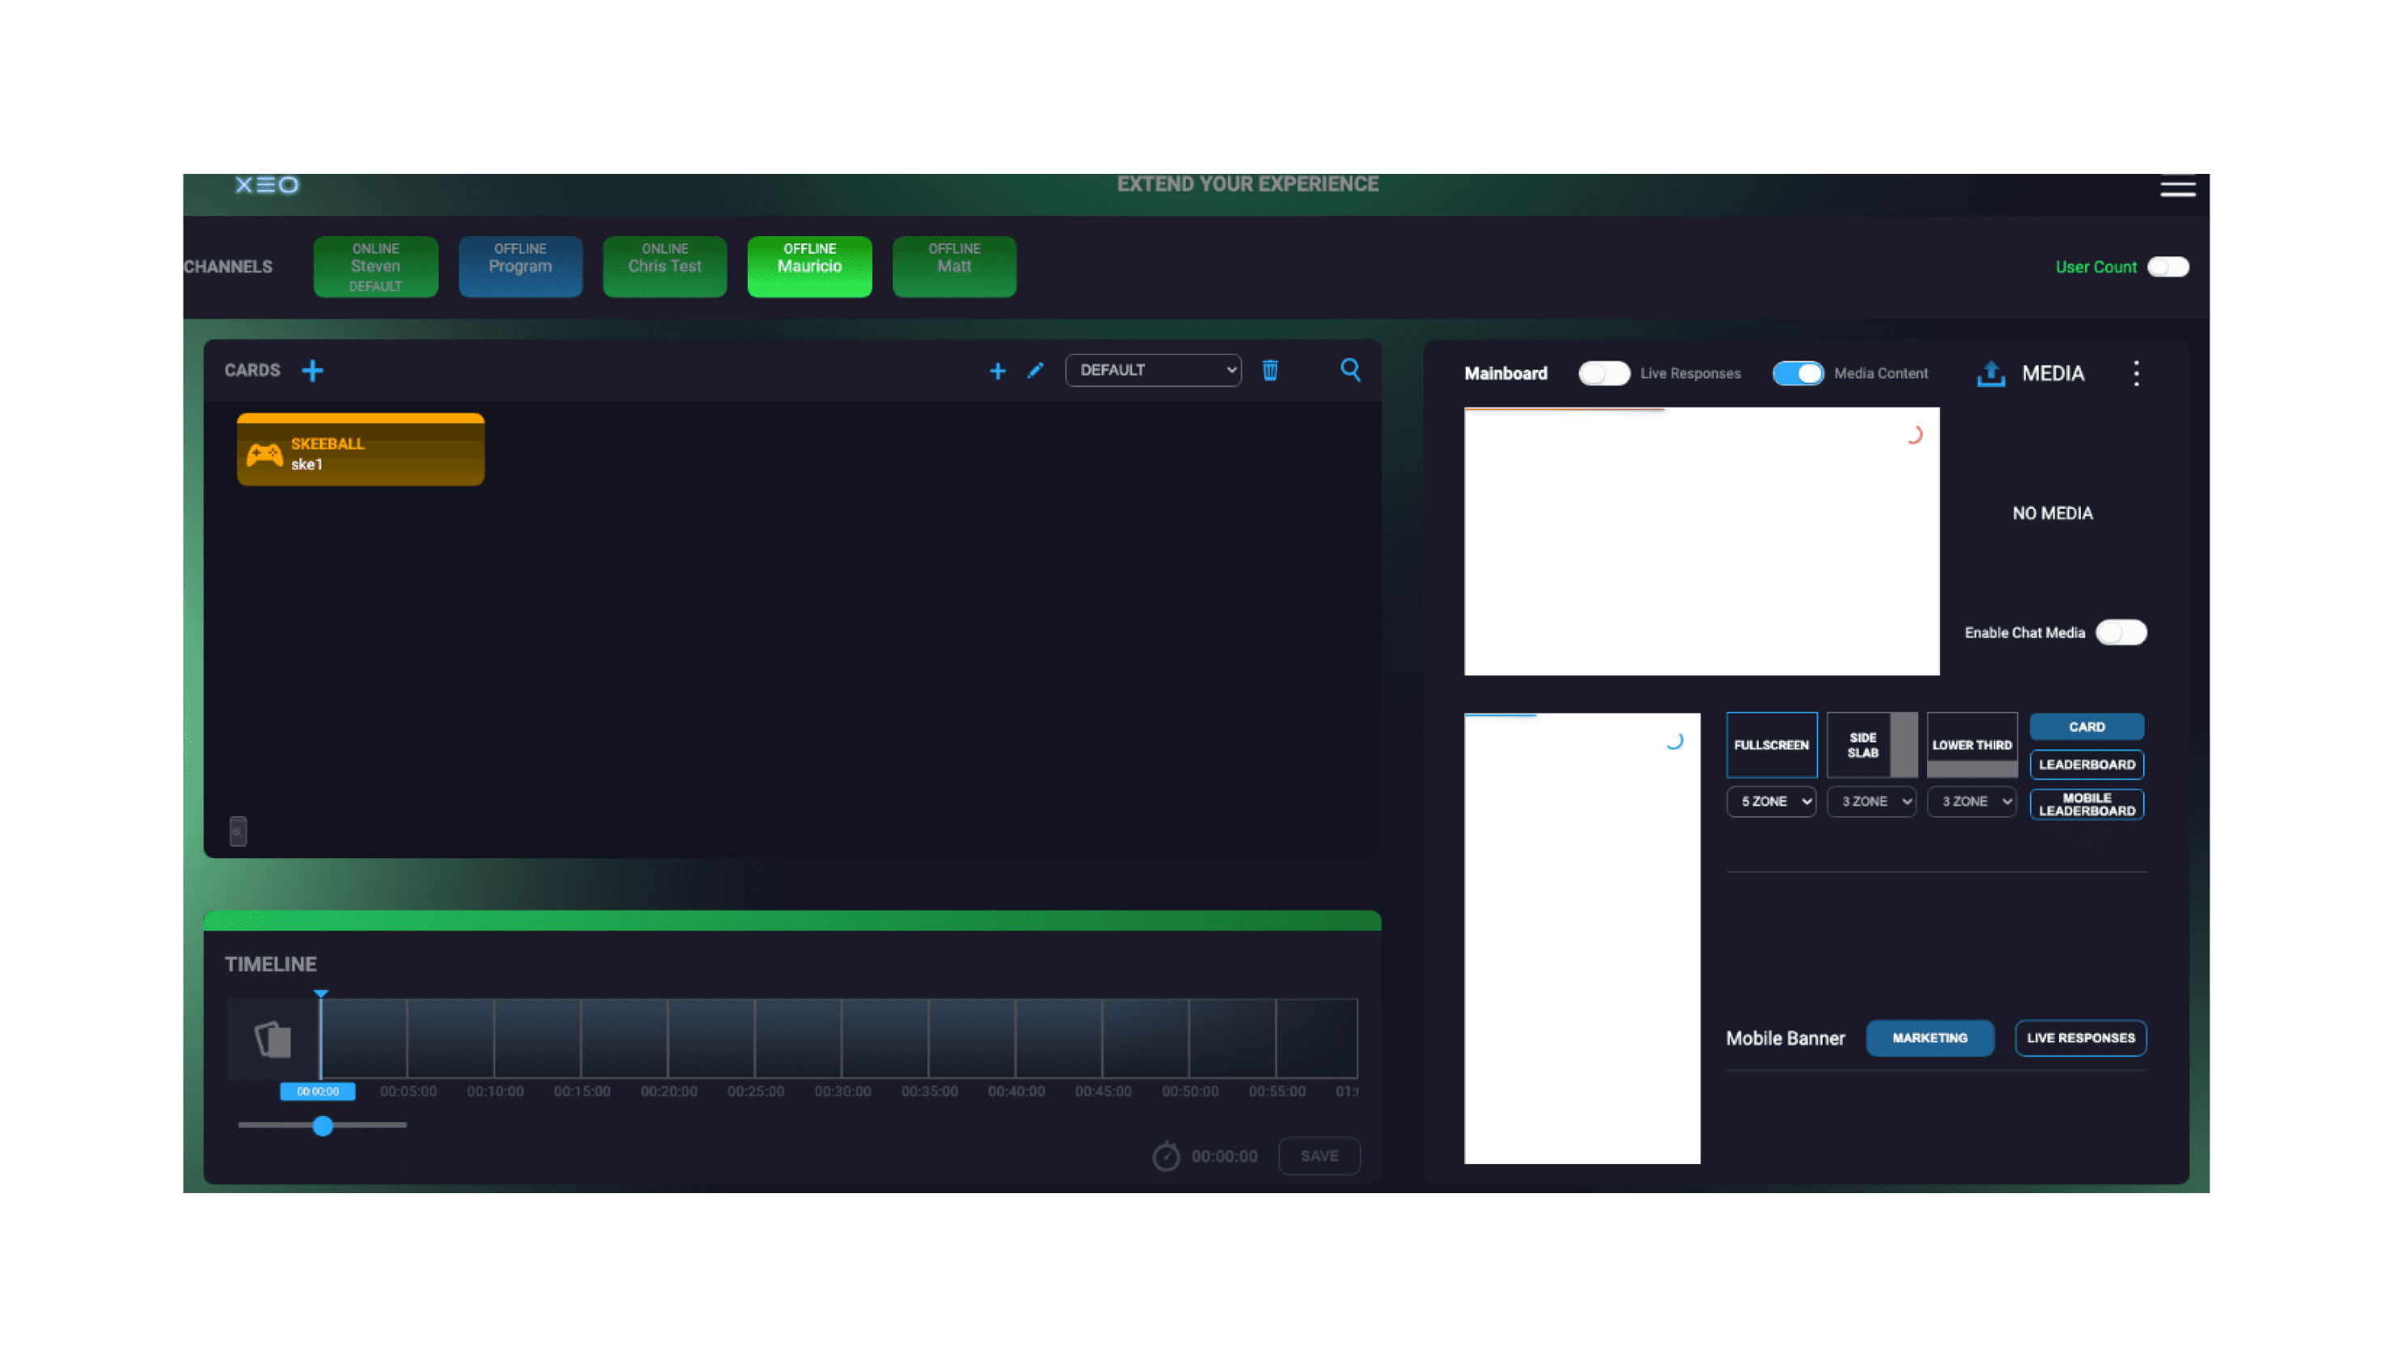Click the CHANNELS label
Image resolution: width=2394 pixels, height=1367 pixels.
pyautogui.click(x=228, y=267)
